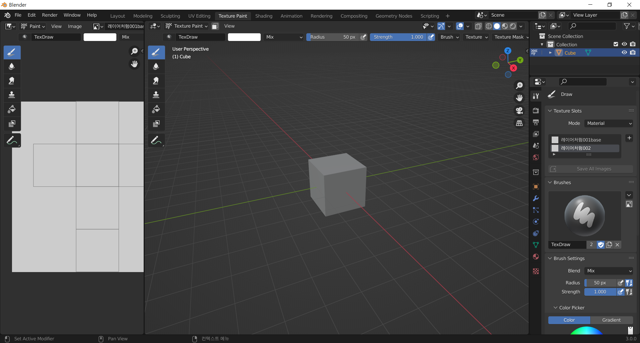
Task: Select the Mask tool in the 3D viewport toolbar
Action: coord(156,124)
